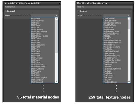Choose TexCloth in the list
This screenshot has width=137, height=104.
coord(107,80)
